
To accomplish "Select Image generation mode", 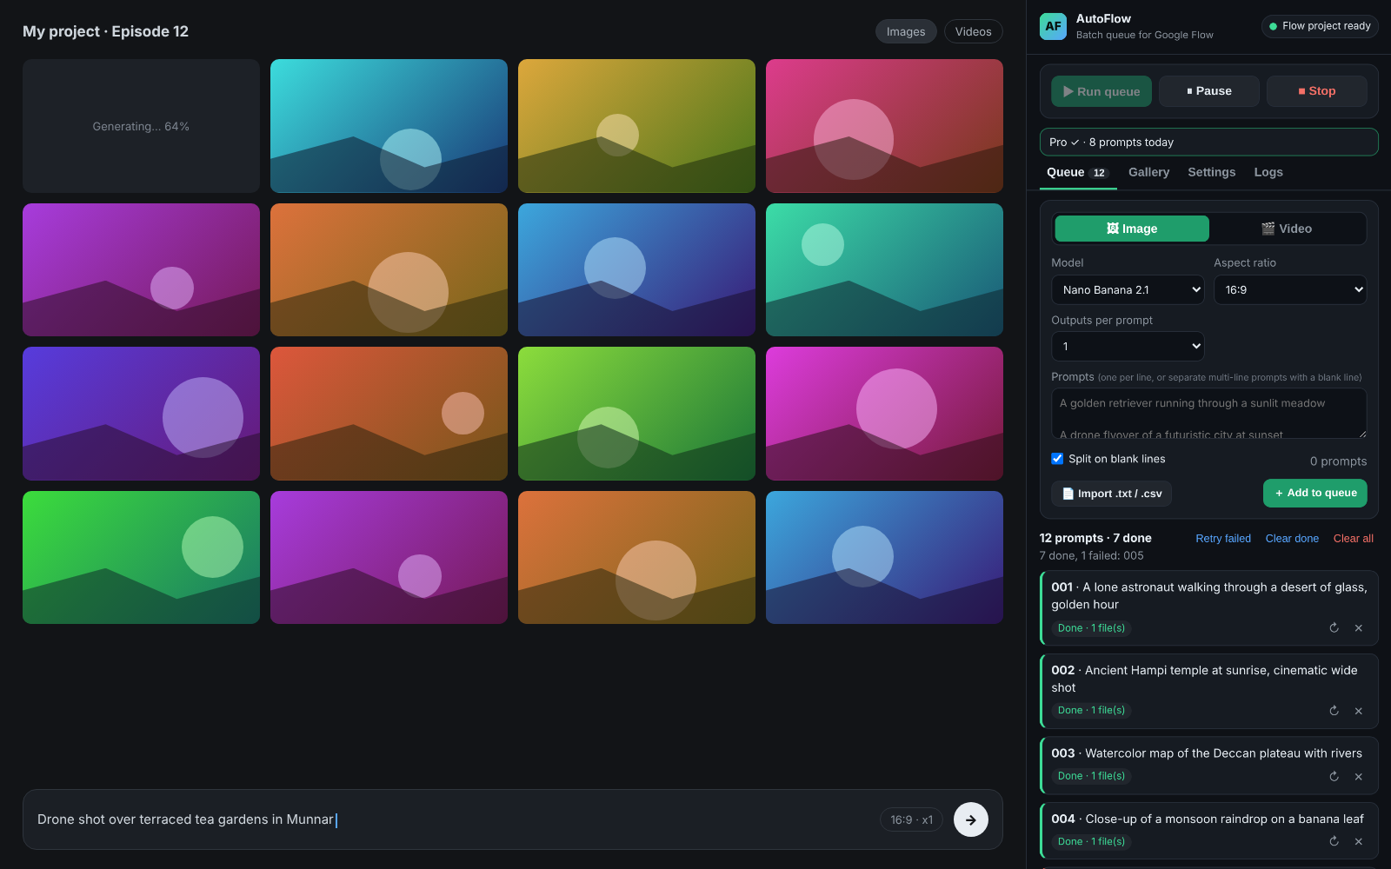I will (1131, 229).
